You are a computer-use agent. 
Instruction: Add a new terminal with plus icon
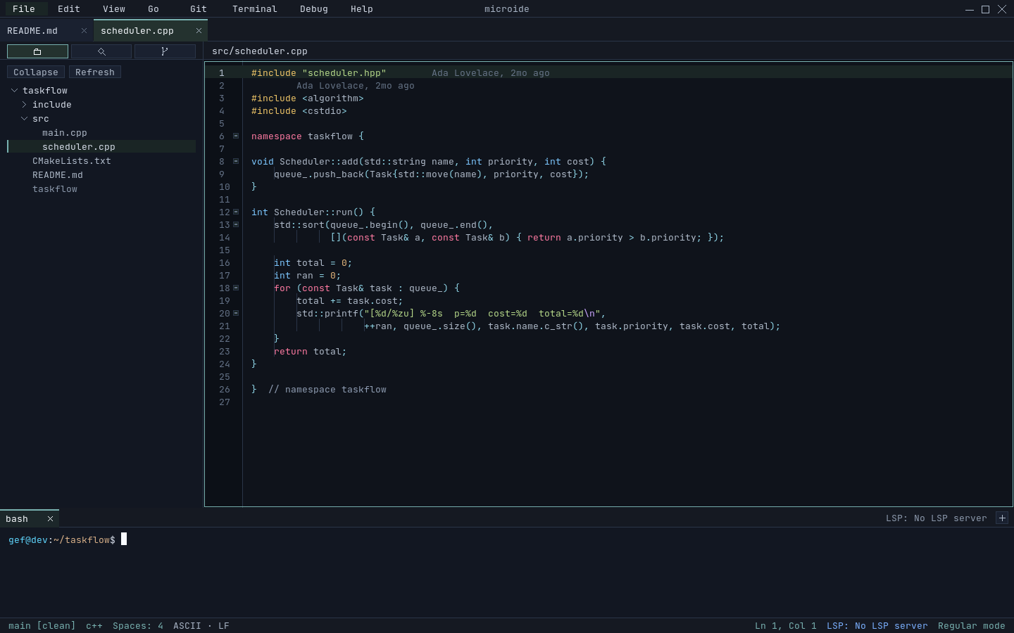[x=1002, y=518]
